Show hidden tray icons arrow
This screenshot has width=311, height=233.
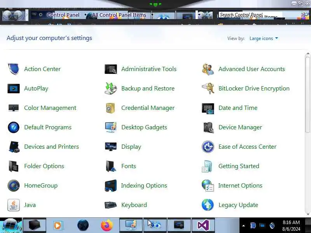pyautogui.click(x=244, y=226)
